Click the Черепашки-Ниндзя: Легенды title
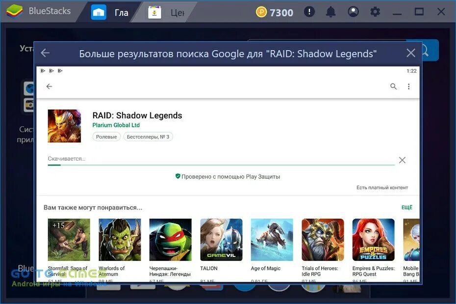This screenshot has width=456, height=304. coord(170,271)
